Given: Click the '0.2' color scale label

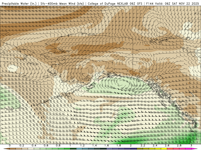Looking at the screenshot, I should [22, 145].
